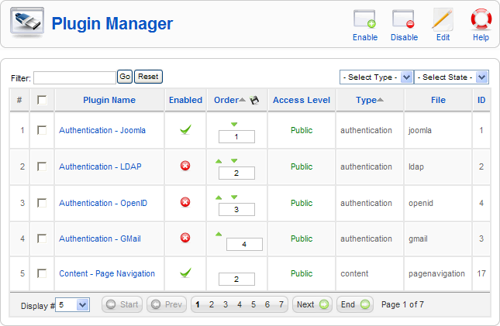The width and height of the screenshot is (500, 326).
Task: Toggle enabled status of Authentication - LDAP
Action: (184, 166)
